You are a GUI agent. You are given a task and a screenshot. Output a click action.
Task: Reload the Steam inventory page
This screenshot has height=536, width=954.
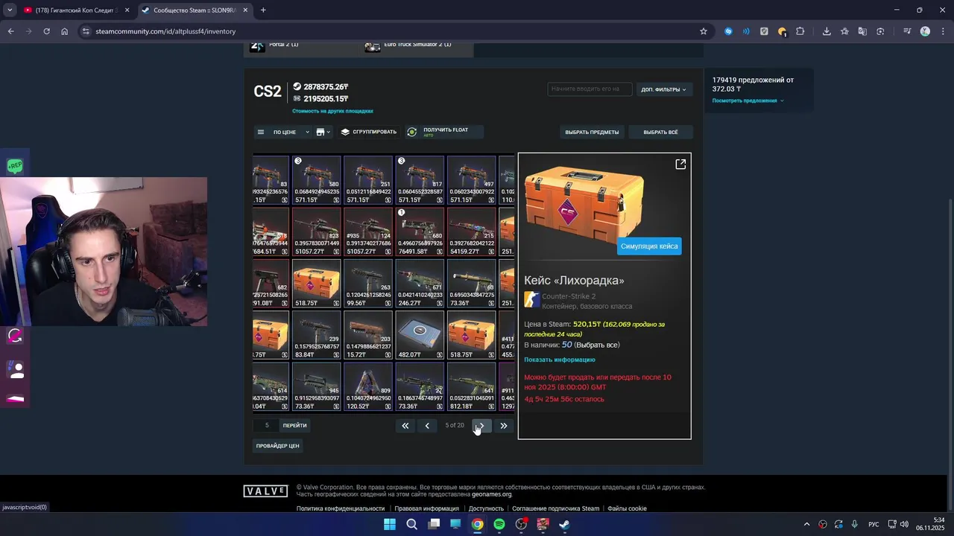click(x=46, y=31)
